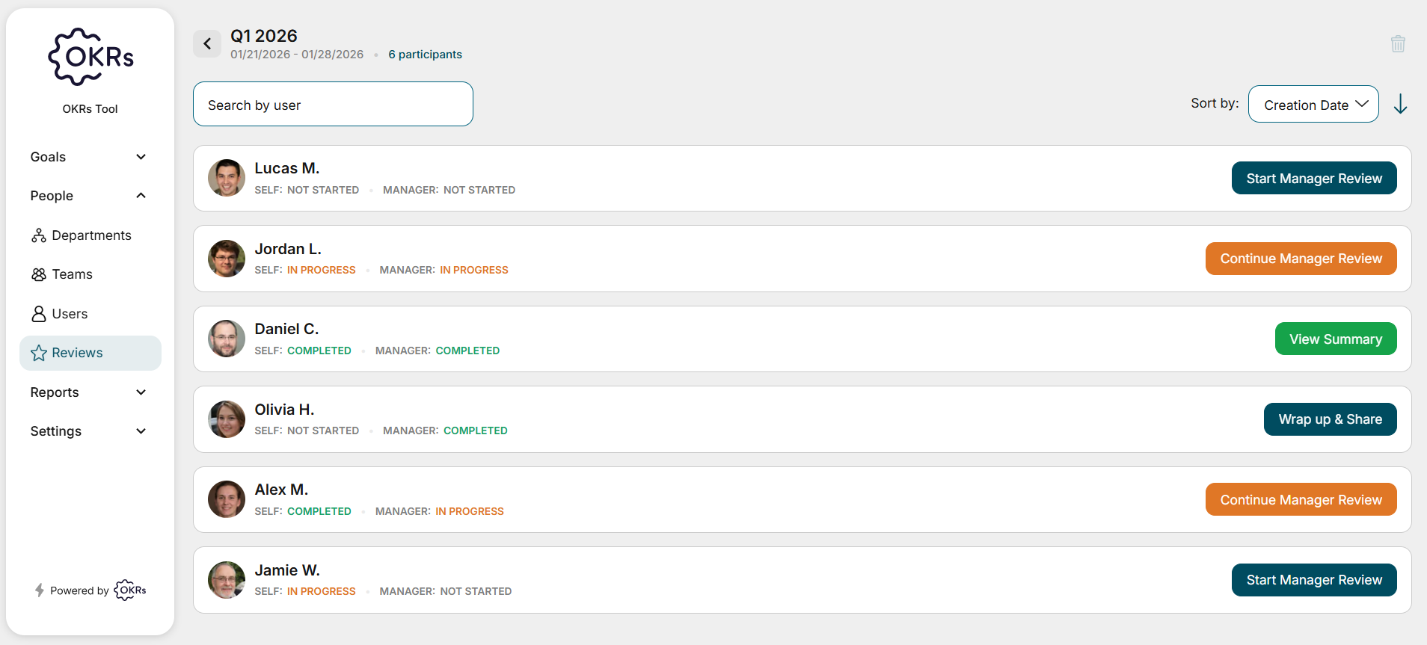Click the name Olivia H.

click(284, 410)
